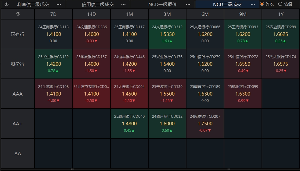The height and width of the screenshot is (171, 300).
Task: Click the logo icon in the table corner
Action: pyautogui.click(x=18, y=14)
